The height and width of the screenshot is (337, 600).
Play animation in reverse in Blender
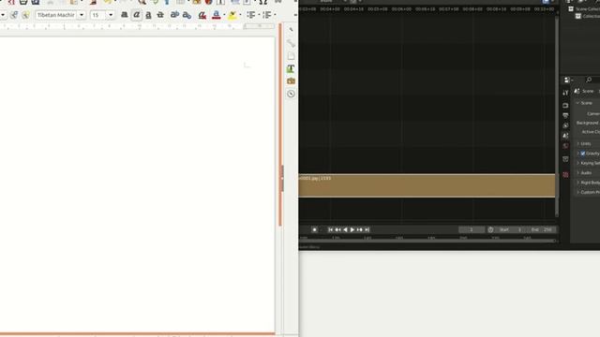345,229
